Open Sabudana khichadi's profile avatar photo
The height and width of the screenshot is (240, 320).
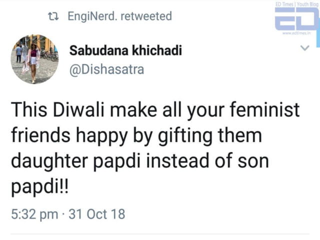click(x=34, y=58)
